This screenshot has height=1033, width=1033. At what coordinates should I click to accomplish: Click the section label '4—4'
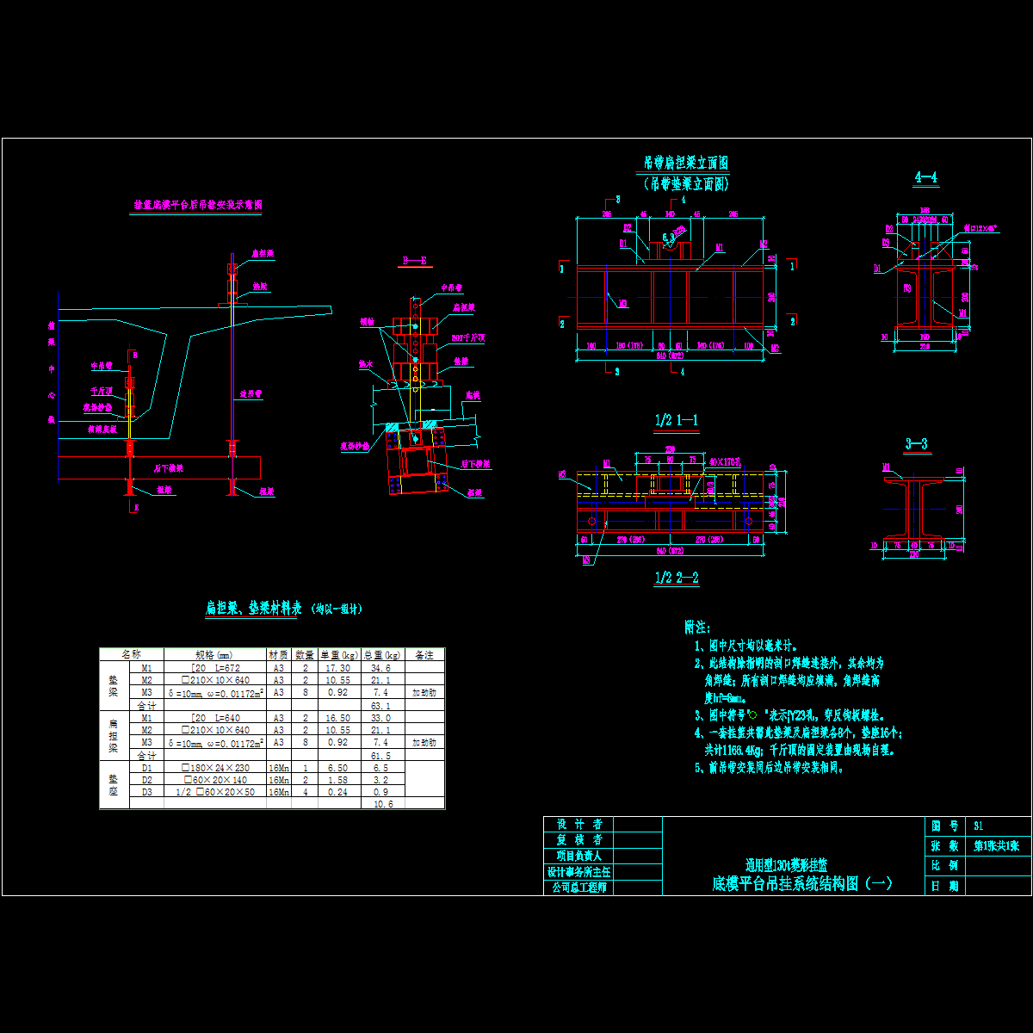926,177
